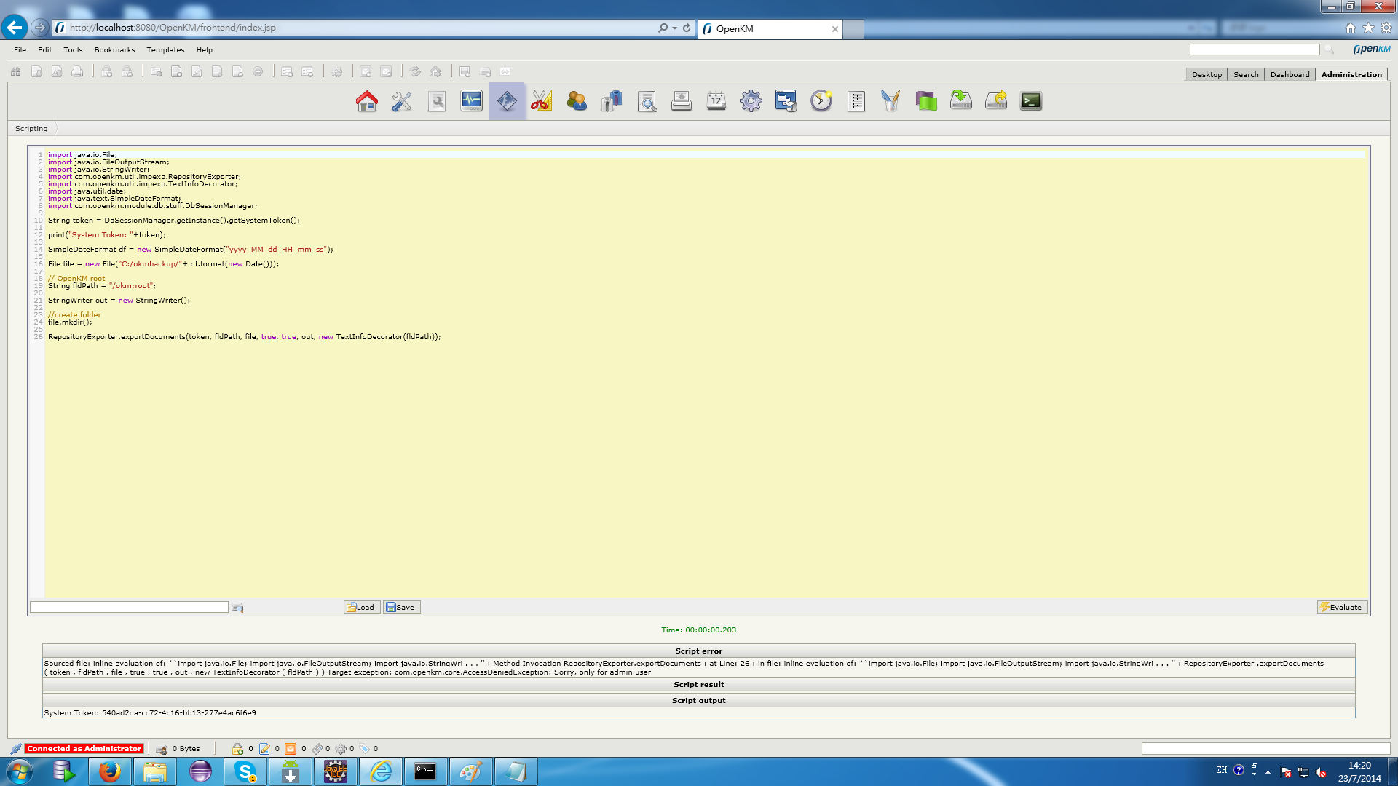The image size is (1398, 786).
Task: Open the clock crontab icon
Action: coord(821,101)
